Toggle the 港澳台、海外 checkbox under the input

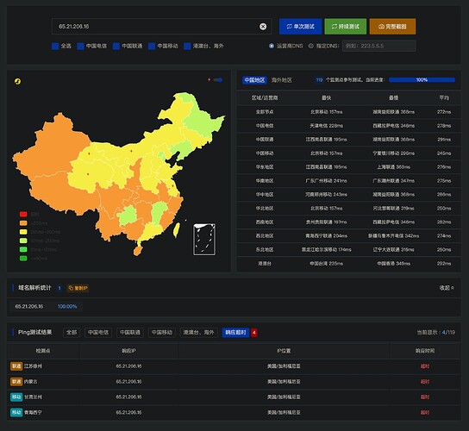(x=187, y=46)
